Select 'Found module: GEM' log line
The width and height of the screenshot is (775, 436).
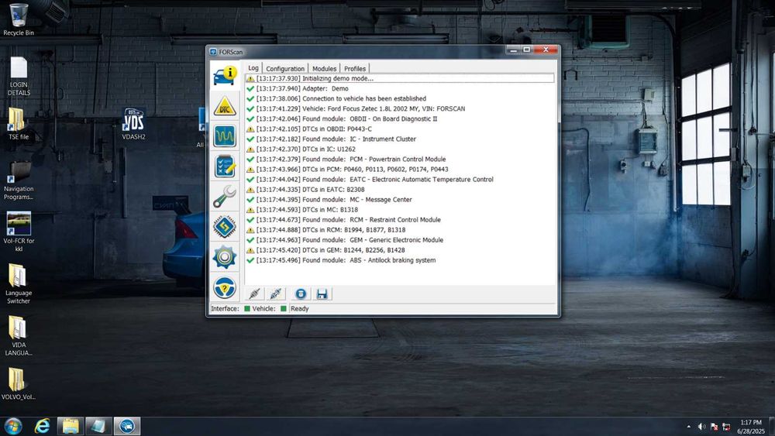[399, 241]
